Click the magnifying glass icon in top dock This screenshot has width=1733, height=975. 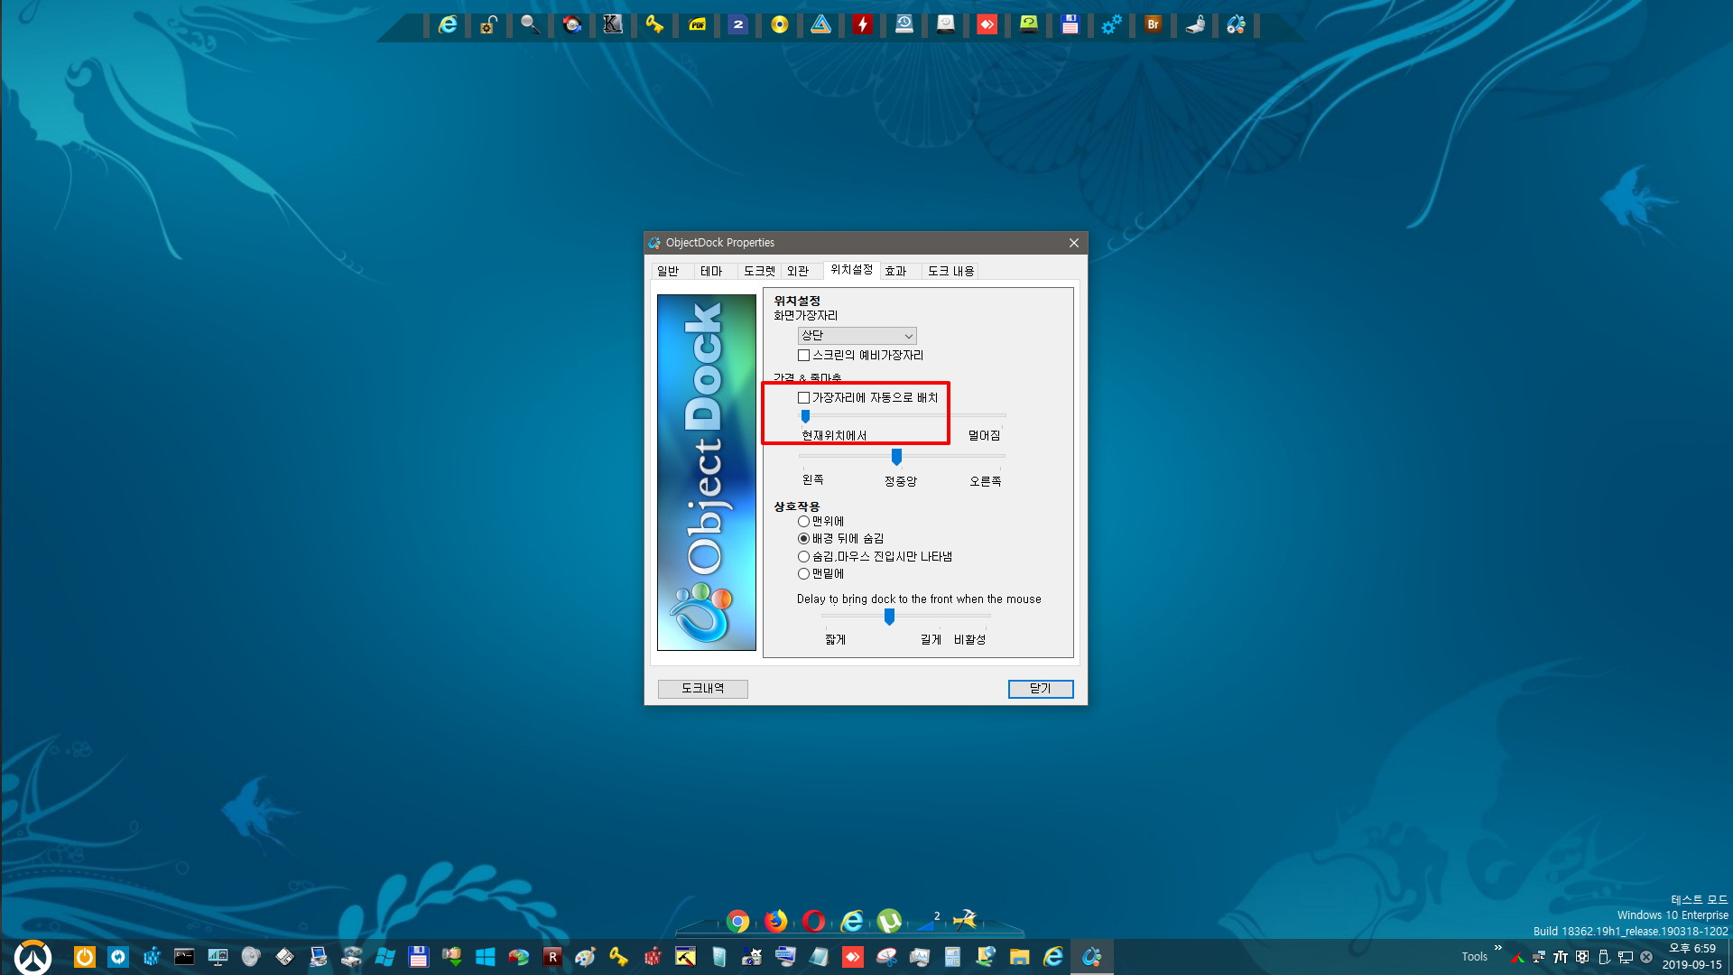pos(530,24)
